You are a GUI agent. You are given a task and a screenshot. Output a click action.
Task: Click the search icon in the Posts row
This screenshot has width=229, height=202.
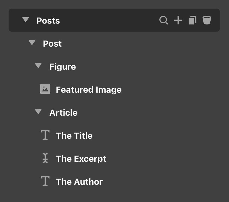tap(164, 20)
